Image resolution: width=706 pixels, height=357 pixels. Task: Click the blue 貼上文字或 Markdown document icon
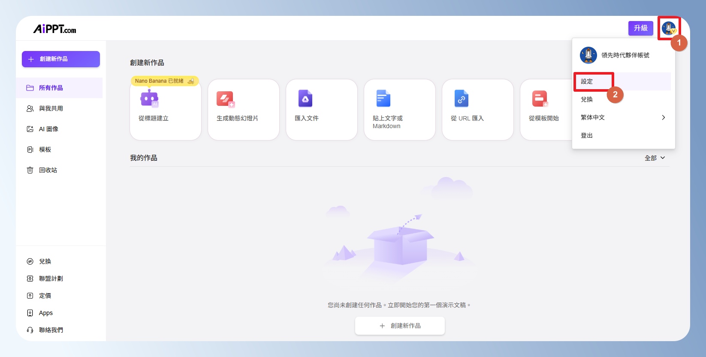pos(383,99)
